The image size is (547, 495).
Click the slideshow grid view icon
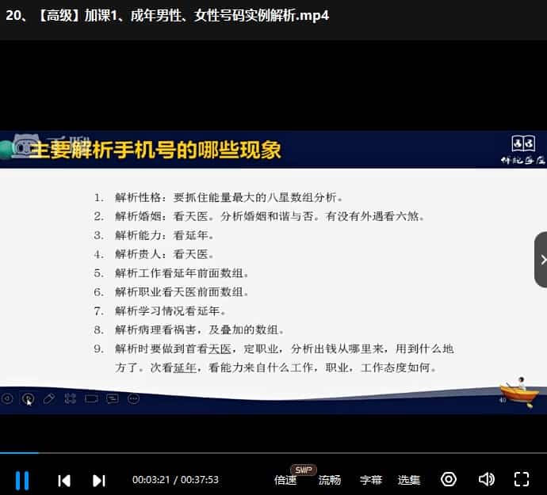tap(70, 398)
